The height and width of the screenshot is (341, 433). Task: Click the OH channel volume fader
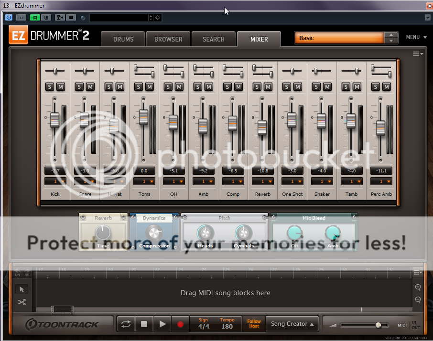173,123
